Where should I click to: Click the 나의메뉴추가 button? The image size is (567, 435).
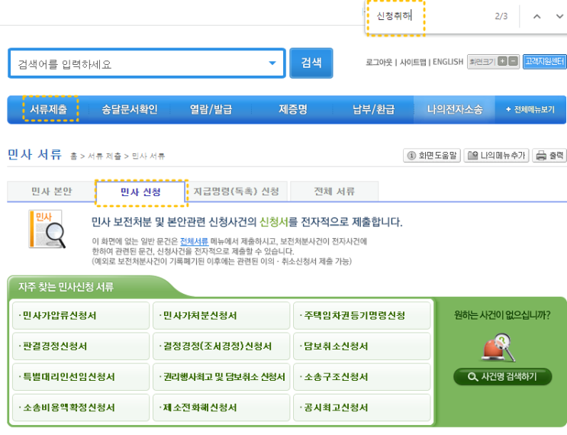pos(496,156)
